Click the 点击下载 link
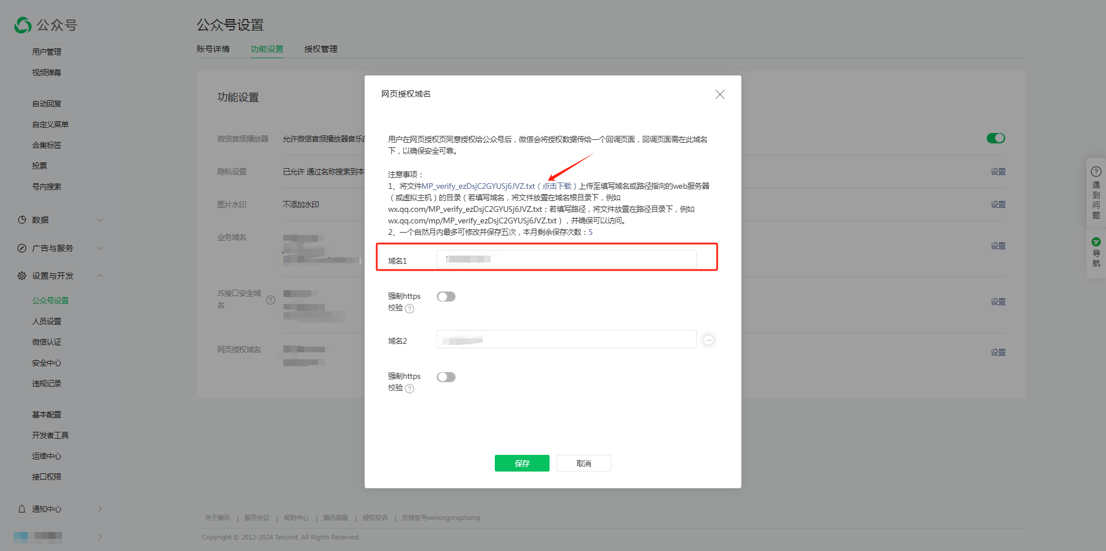This screenshot has height=551, width=1106. tap(556, 186)
